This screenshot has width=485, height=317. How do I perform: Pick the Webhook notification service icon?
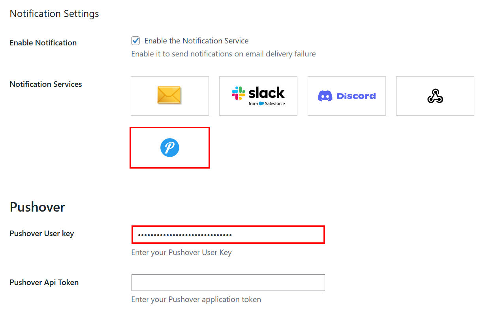click(x=435, y=96)
